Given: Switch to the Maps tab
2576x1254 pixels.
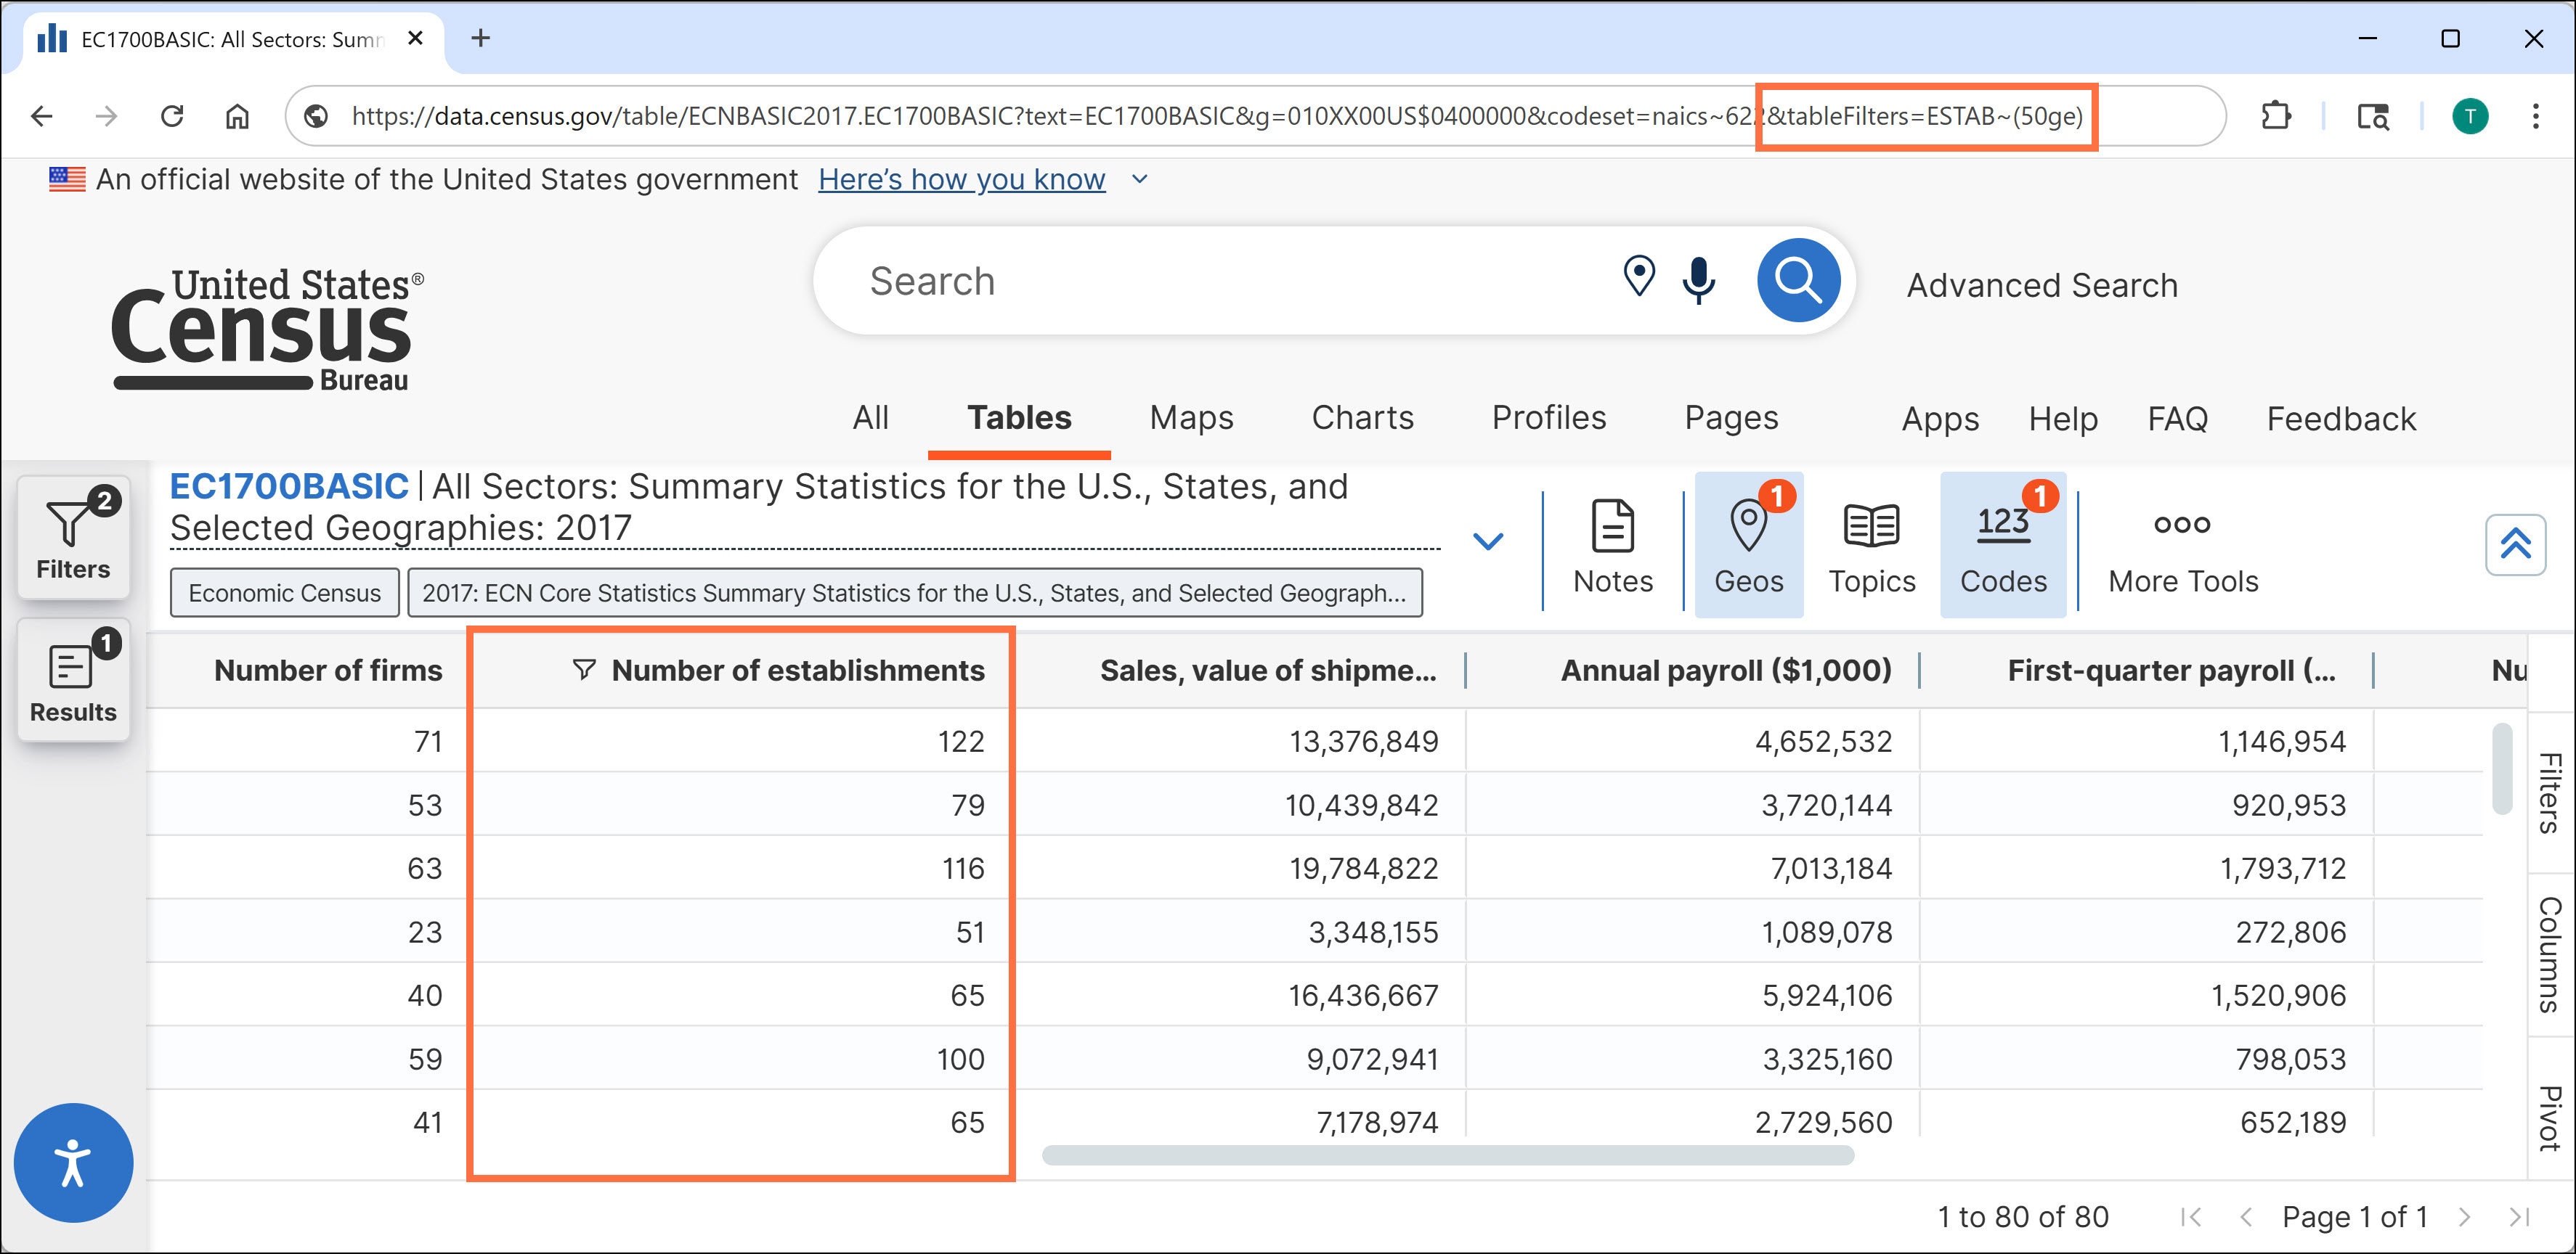Looking at the screenshot, I should click(1190, 418).
